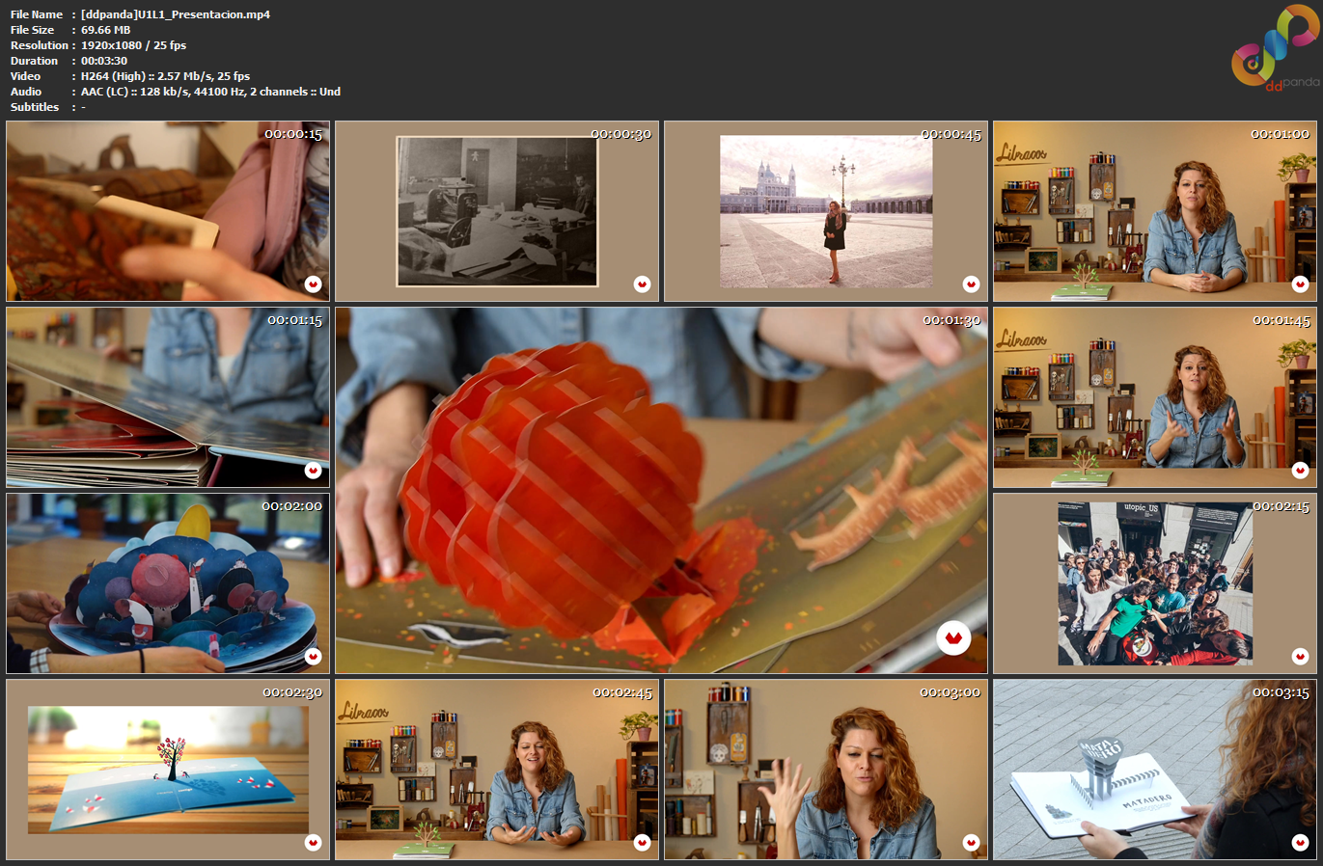
Task: Click the 00:02:00 timestamp
Action: 292,506
